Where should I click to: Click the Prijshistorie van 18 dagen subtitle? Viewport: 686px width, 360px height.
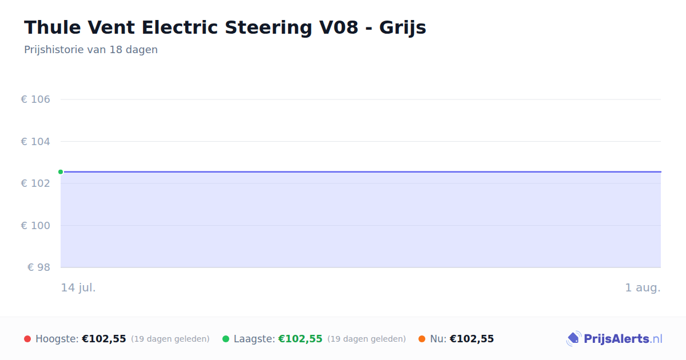tap(91, 50)
